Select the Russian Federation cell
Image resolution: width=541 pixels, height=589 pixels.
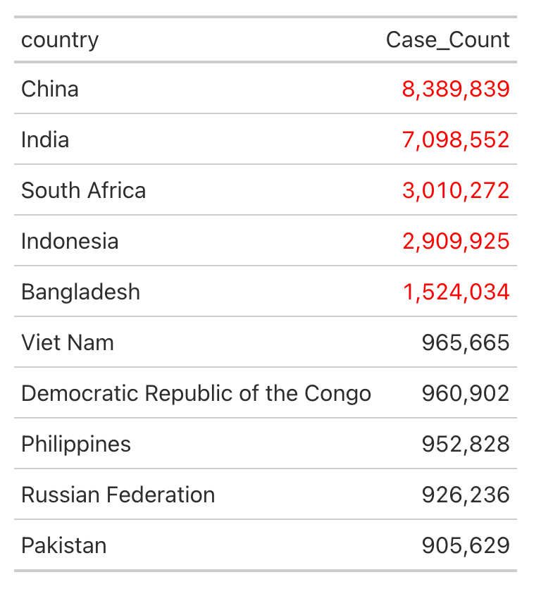coord(118,495)
